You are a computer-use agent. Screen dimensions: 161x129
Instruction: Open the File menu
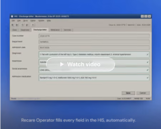[13, 21]
